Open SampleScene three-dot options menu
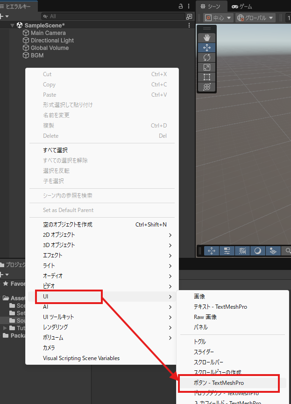This screenshot has width=291, height=404. (x=189, y=25)
